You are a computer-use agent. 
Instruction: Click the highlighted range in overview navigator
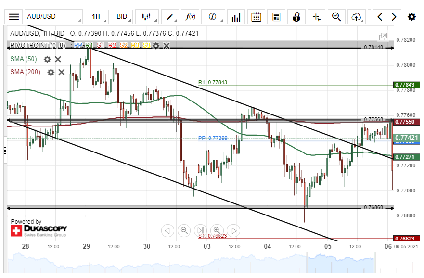click(341, 262)
